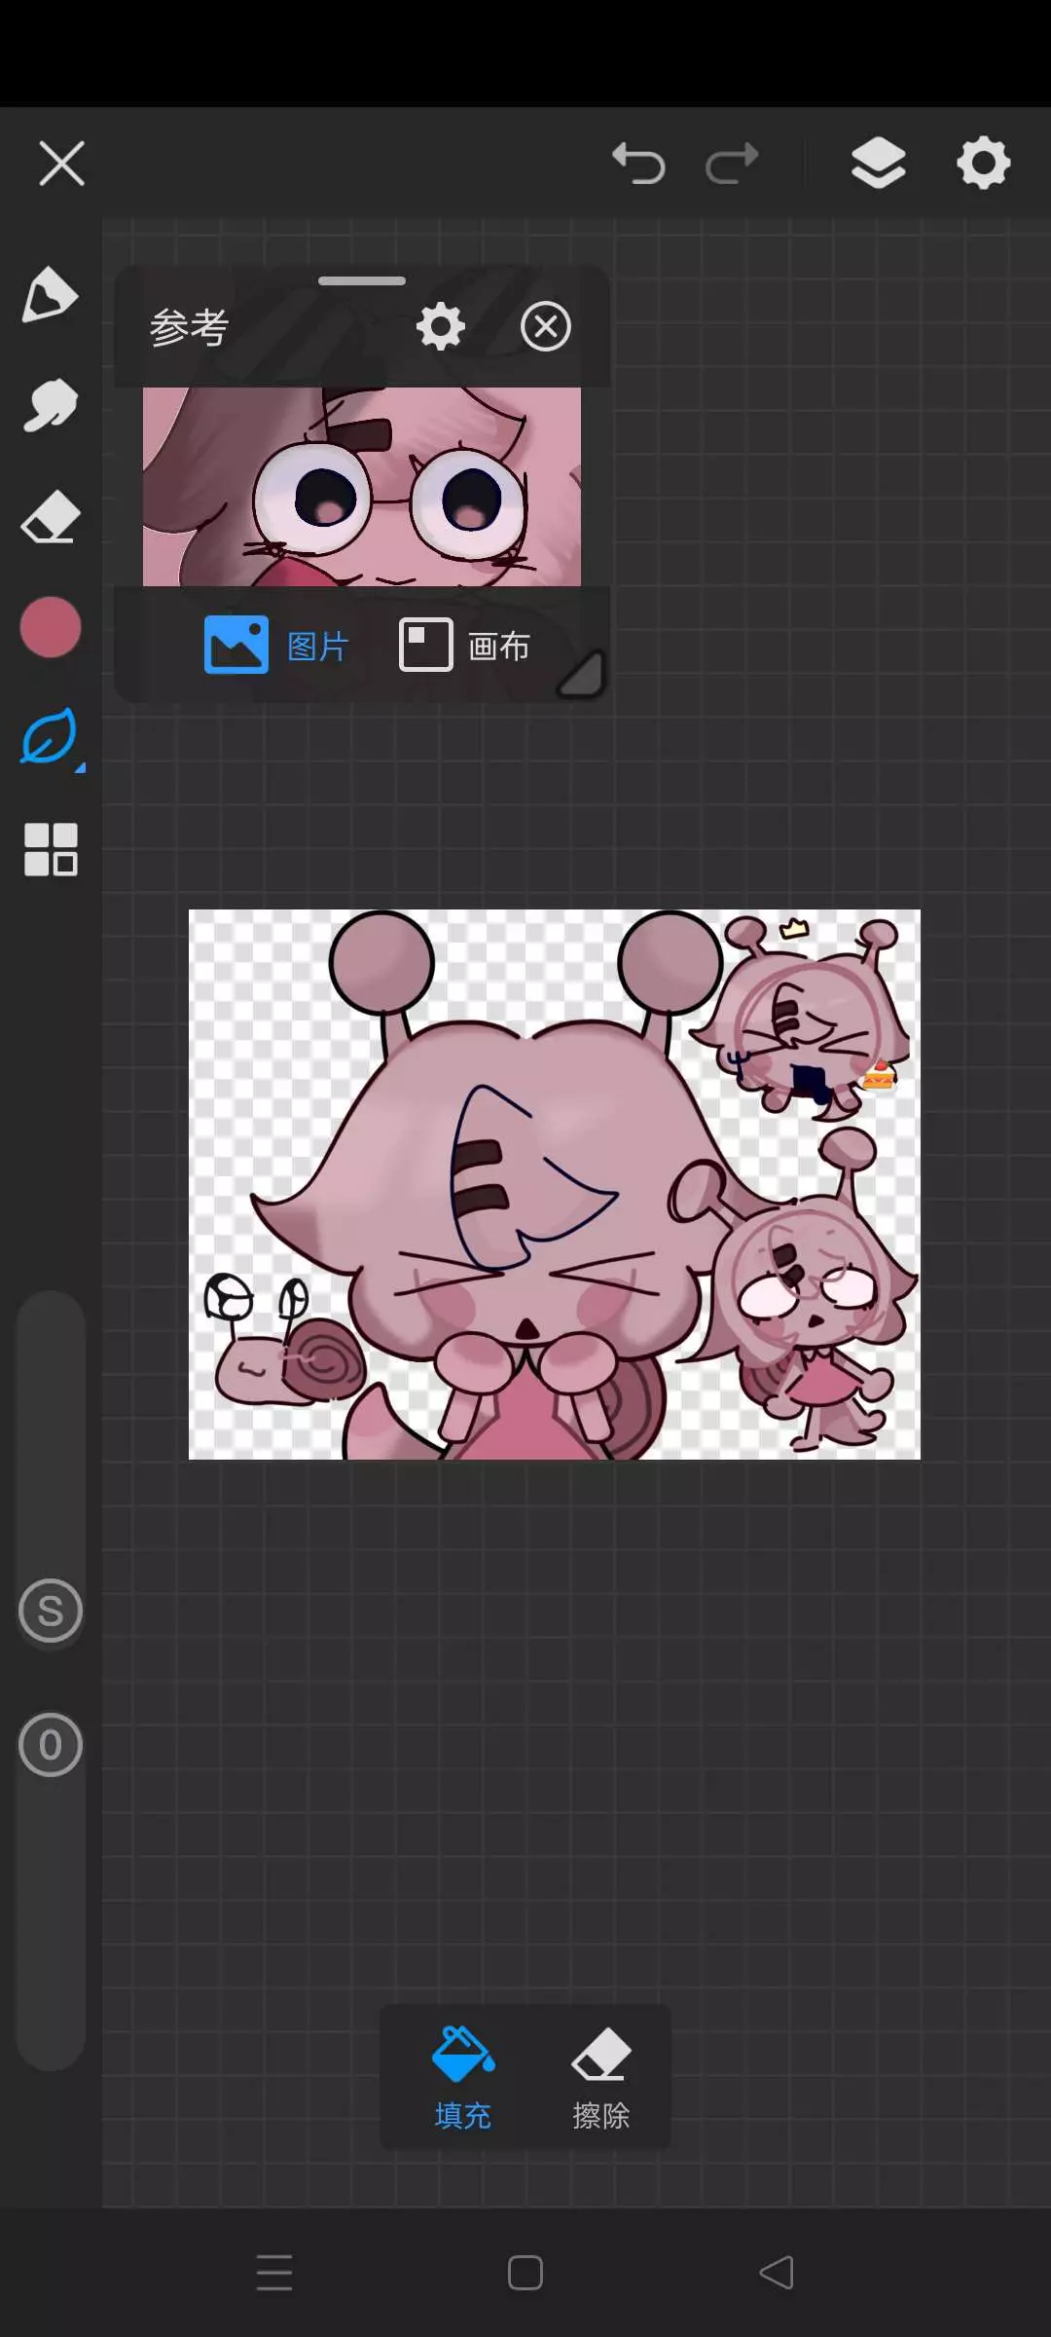This screenshot has width=1051, height=2337.
Task: Select the eraser tool in sidebar
Action: point(50,516)
